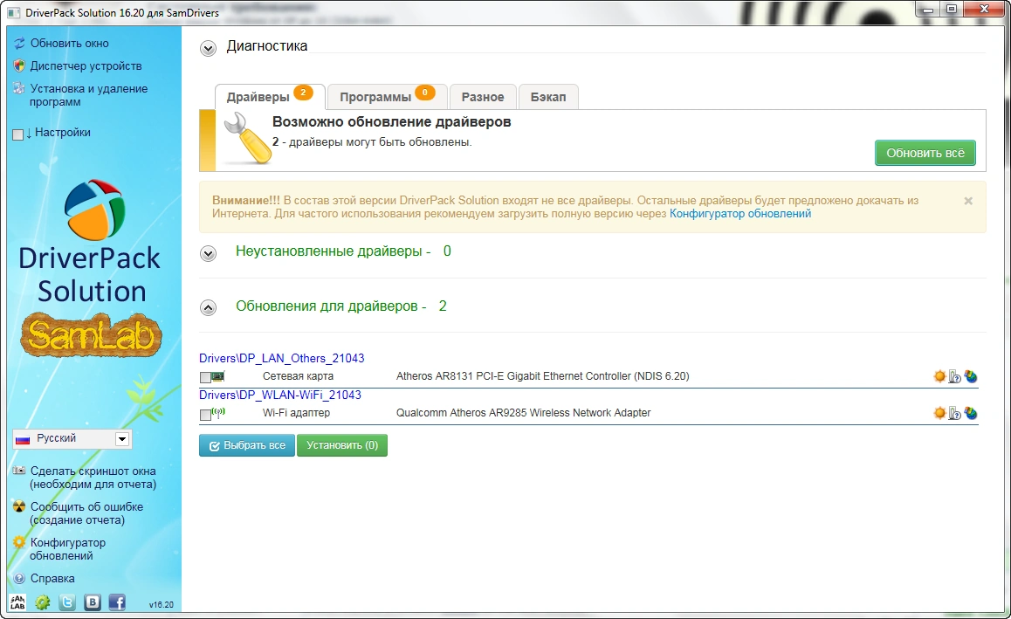Toggle the Настройки checkbox
1011x619 pixels.
tap(18, 134)
